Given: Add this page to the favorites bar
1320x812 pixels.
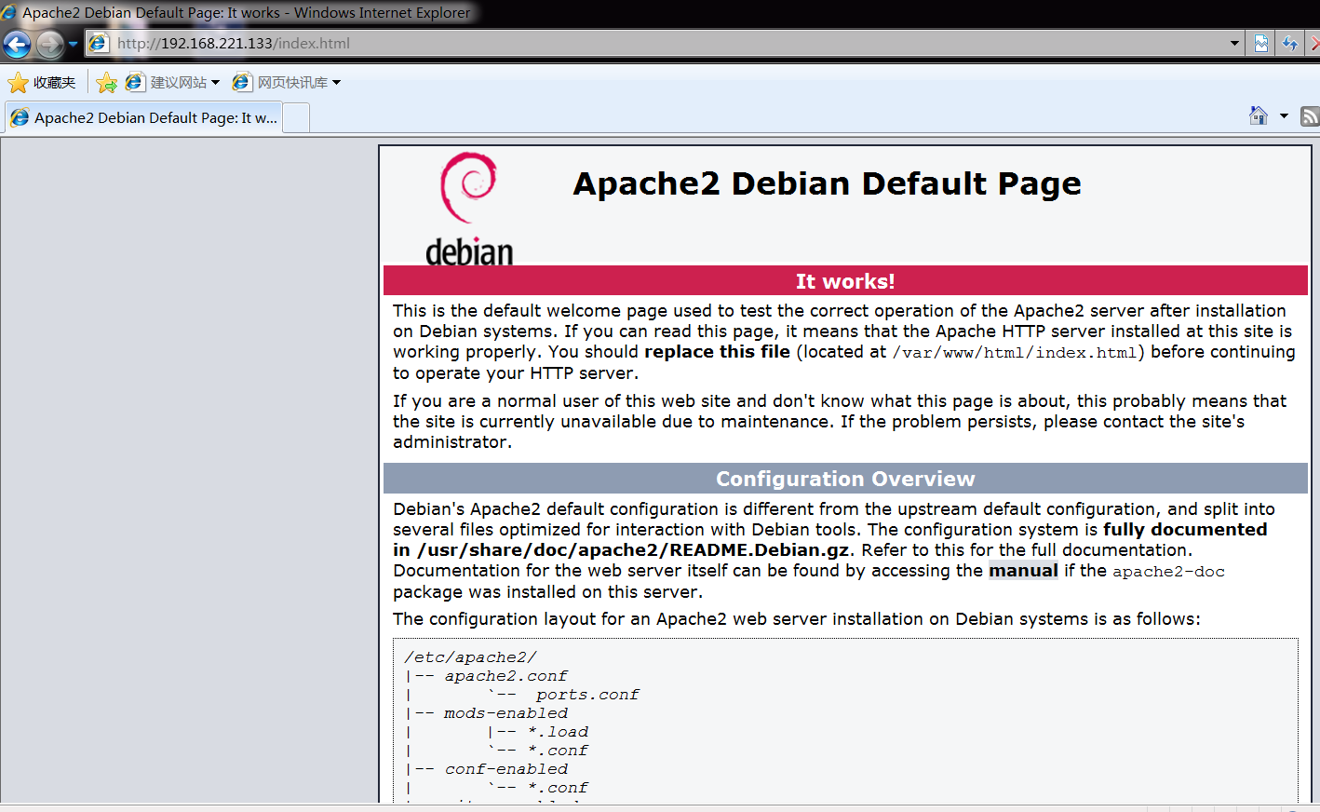Looking at the screenshot, I should pyautogui.click(x=107, y=83).
